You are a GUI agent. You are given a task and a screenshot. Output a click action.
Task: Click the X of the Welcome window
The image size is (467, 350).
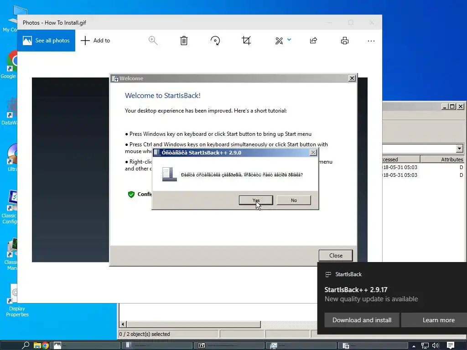click(x=352, y=78)
